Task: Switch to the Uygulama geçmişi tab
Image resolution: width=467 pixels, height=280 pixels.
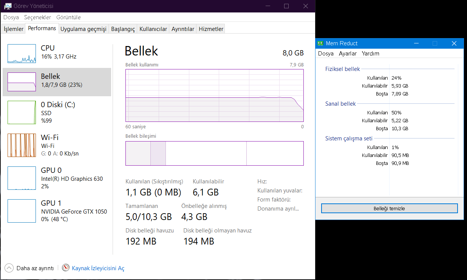Action: 84,29
